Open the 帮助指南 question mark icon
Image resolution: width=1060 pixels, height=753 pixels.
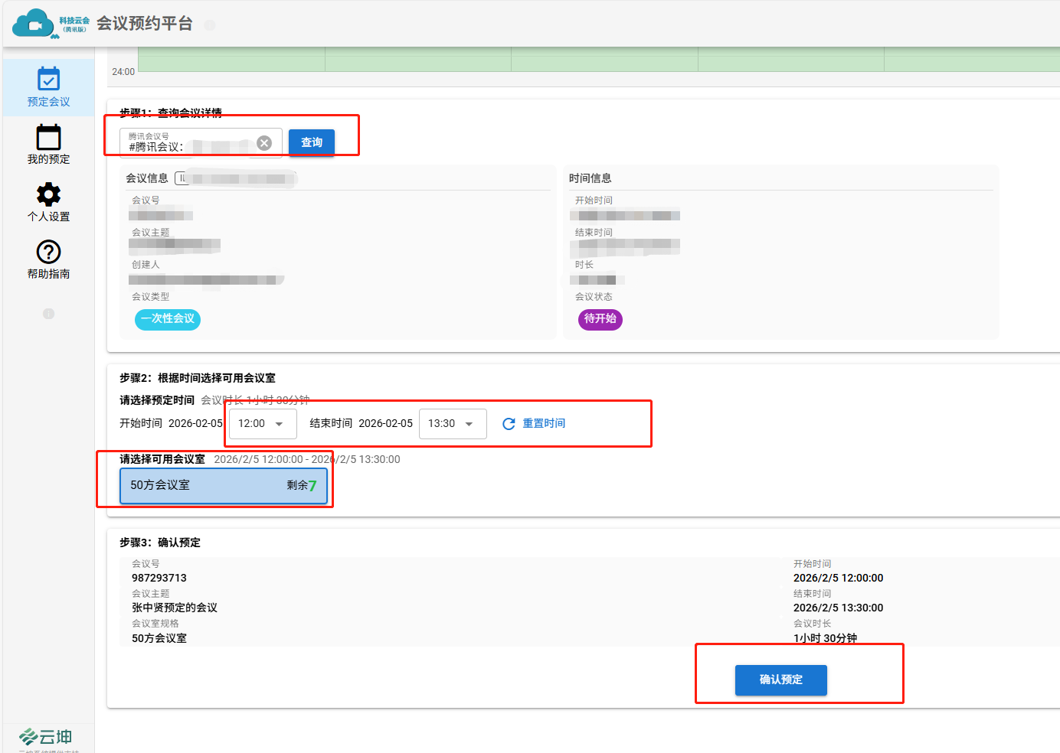48,252
